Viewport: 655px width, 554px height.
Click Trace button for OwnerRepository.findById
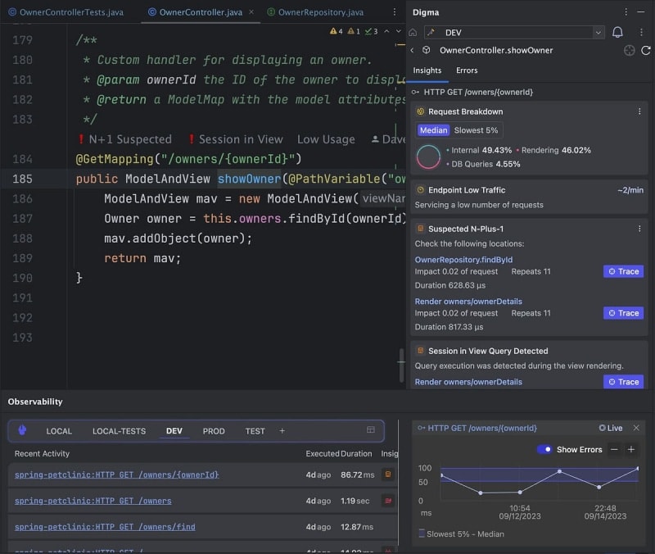[x=623, y=271]
